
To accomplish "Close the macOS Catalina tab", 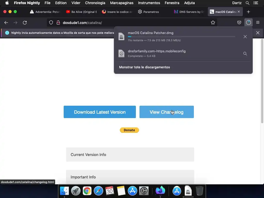I will 239,12.
